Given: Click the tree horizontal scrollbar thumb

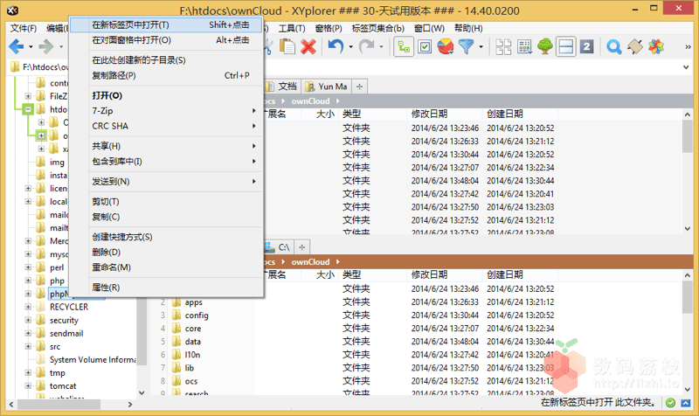Looking at the screenshot, I should (x=59, y=405).
